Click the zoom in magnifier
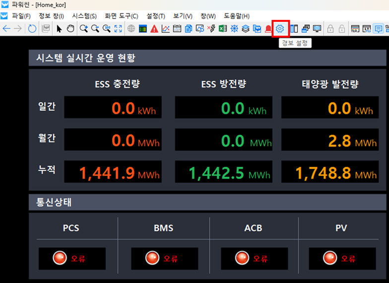Screen dimensions: 389x283 pyautogui.click(x=84, y=29)
